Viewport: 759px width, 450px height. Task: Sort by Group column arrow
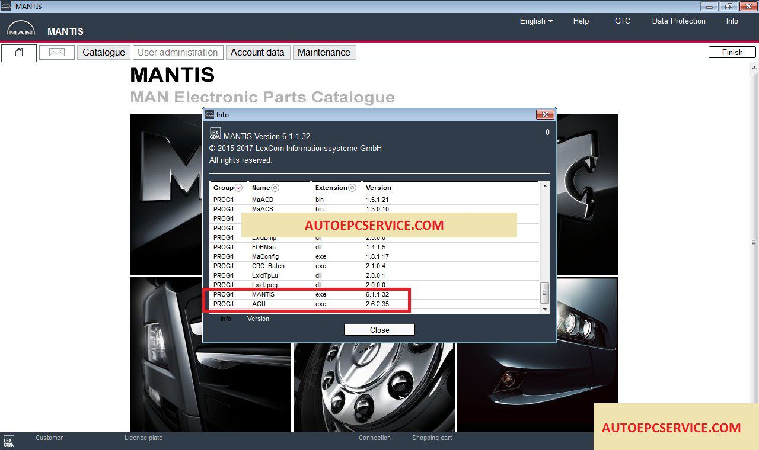(x=238, y=188)
